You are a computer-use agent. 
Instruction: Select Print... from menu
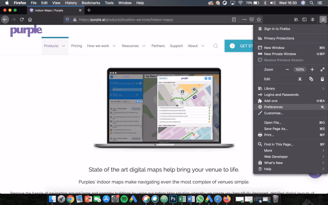(291, 135)
